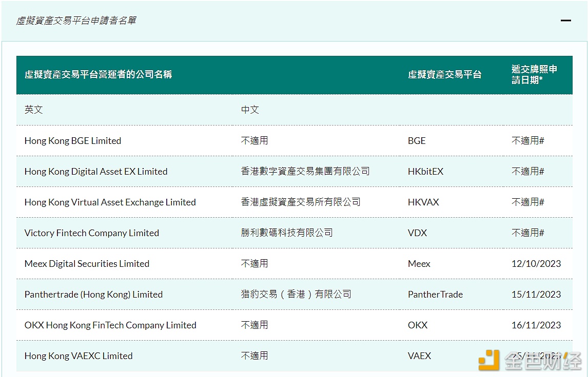Click 勝利數碼科技有限公司 cell
The image size is (588, 377).
pos(287,233)
